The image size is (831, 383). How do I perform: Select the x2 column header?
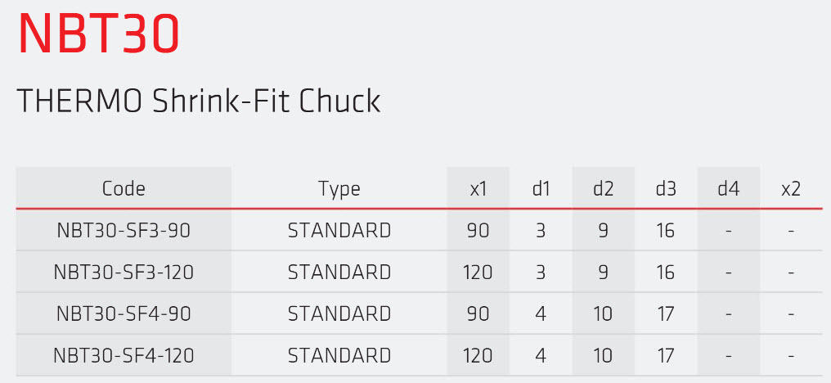coord(790,188)
